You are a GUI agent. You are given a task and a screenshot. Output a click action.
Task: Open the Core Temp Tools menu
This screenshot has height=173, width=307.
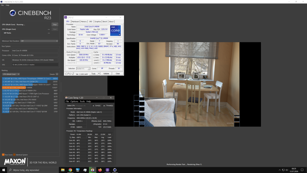[82, 101]
